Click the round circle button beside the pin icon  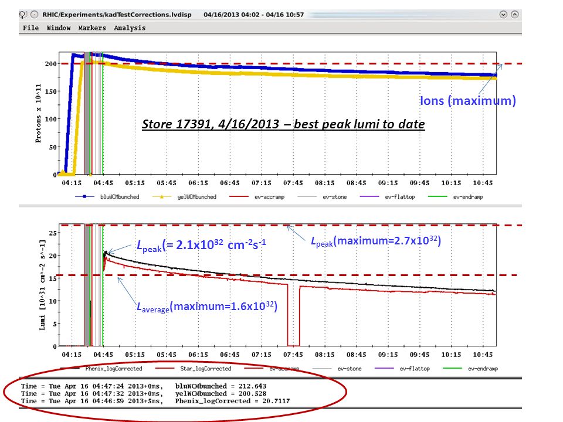click(x=34, y=15)
